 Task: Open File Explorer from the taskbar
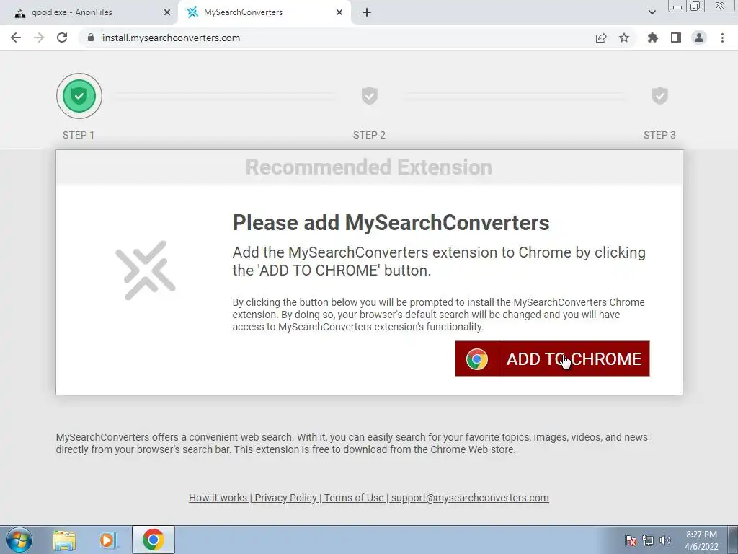point(64,540)
